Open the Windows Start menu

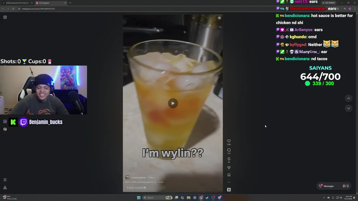[139, 198]
